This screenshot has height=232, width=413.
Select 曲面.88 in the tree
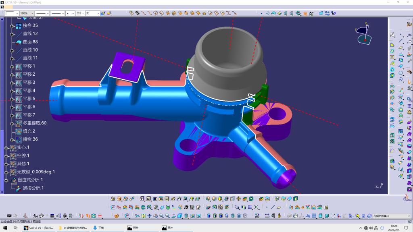point(30,42)
